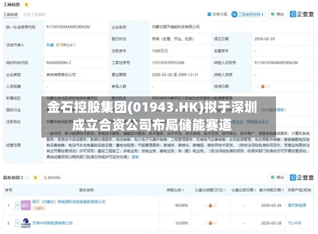Sort by the 首次持股日期 column arrow
The height and width of the screenshot is (234, 318).
coord(283,190)
